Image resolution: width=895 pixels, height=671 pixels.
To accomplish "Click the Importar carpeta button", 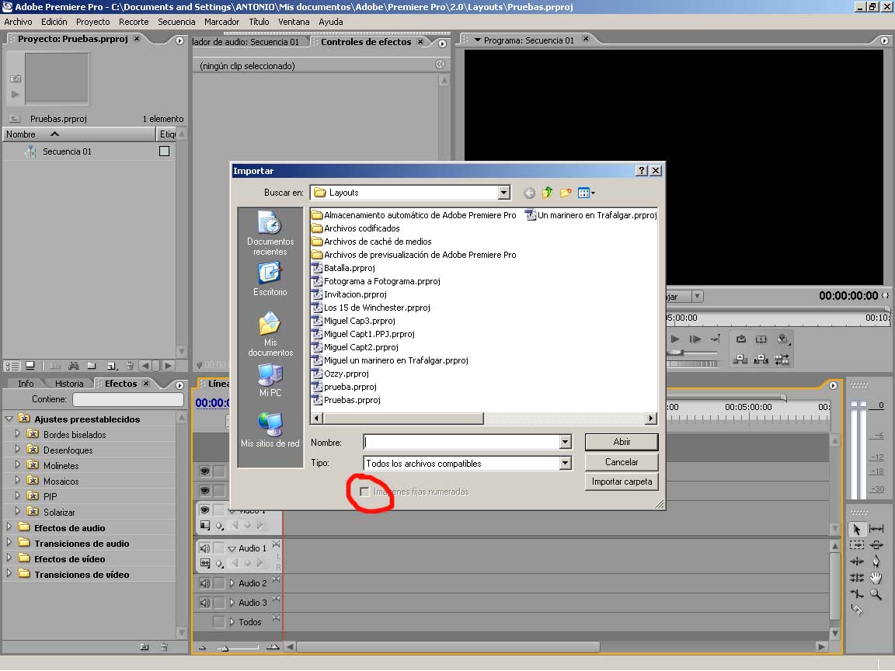I will [x=622, y=481].
